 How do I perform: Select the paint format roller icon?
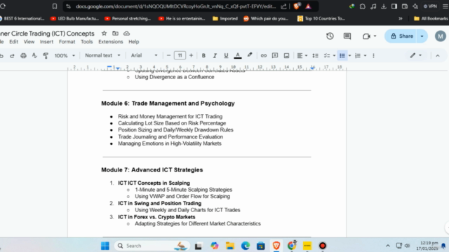pyautogui.click(x=46, y=55)
